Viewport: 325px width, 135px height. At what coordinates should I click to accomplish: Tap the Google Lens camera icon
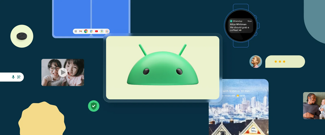19,77
